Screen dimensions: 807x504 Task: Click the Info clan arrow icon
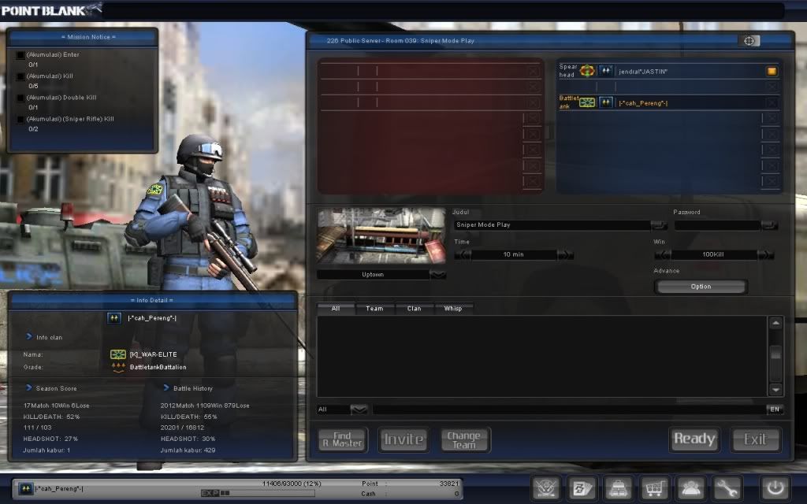tap(29, 336)
